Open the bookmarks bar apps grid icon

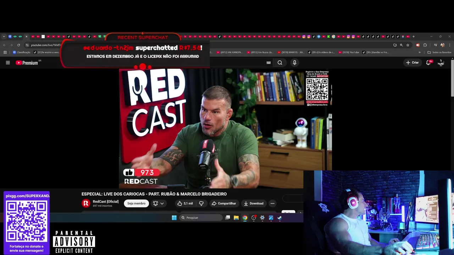tap(5, 52)
